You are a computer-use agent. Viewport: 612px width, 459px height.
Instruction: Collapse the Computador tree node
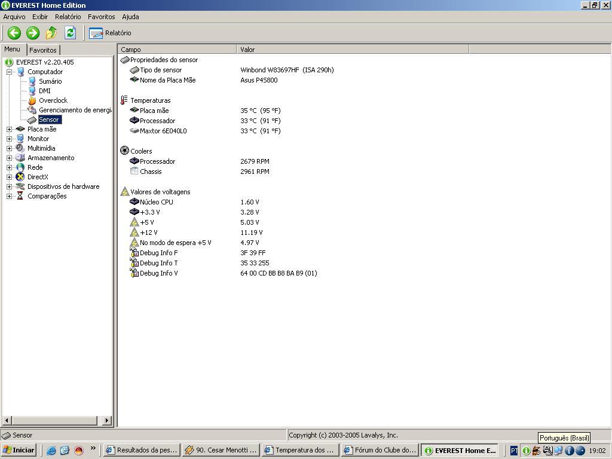tap(9, 72)
